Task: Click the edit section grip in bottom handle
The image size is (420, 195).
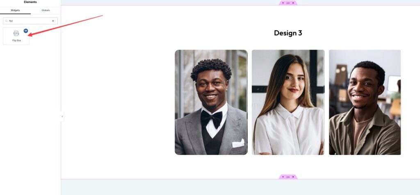Action: click(x=288, y=177)
